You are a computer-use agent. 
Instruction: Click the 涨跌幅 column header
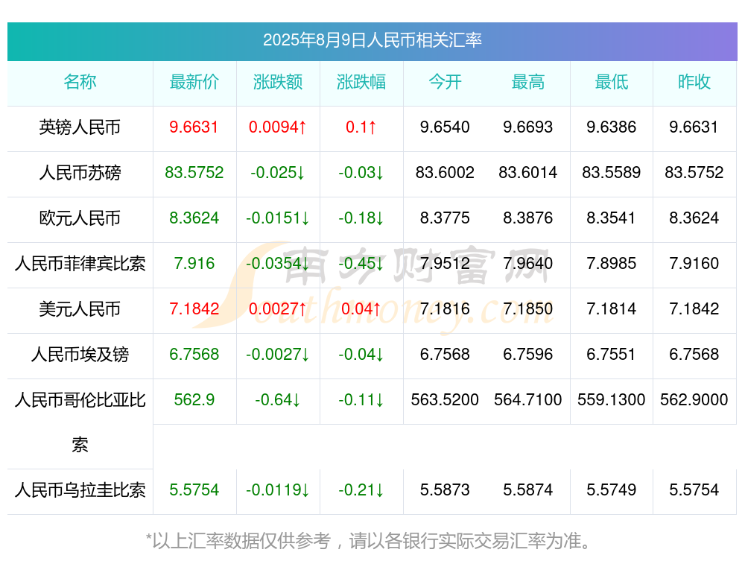click(x=361, y=82)
